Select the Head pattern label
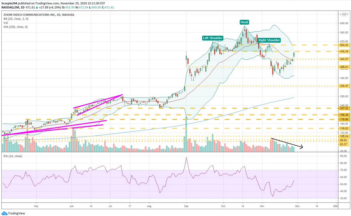The image size is (351, 216). [244, 22]
